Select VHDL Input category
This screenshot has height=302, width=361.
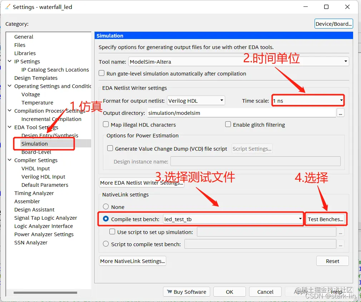click(35, 169)
